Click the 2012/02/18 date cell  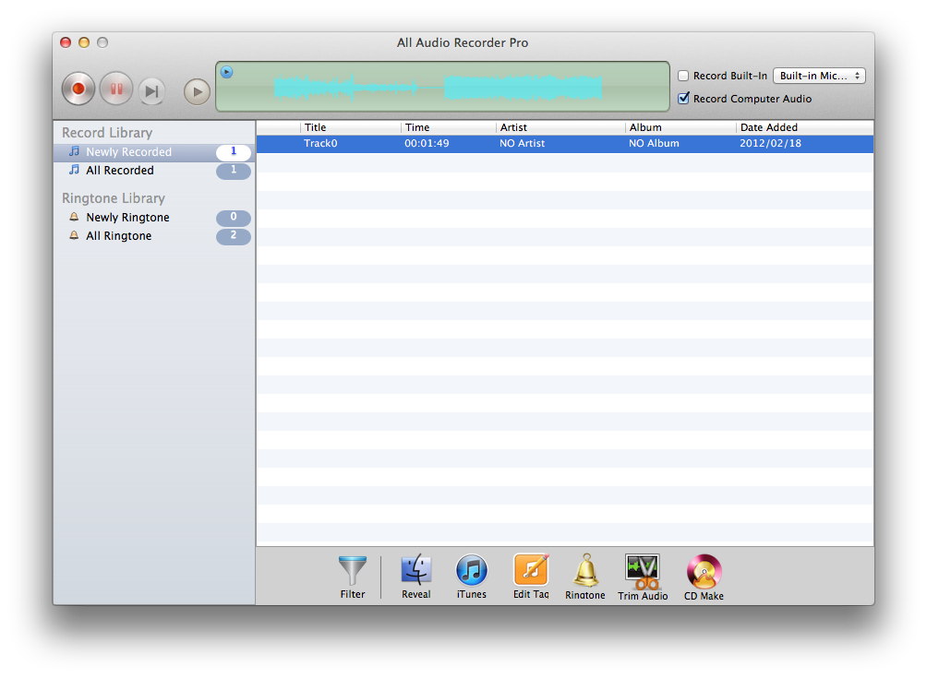click(x=770, y=144)
